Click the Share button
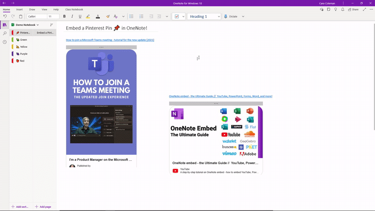This screenshot has height=211, width=375. pos(353,9)
